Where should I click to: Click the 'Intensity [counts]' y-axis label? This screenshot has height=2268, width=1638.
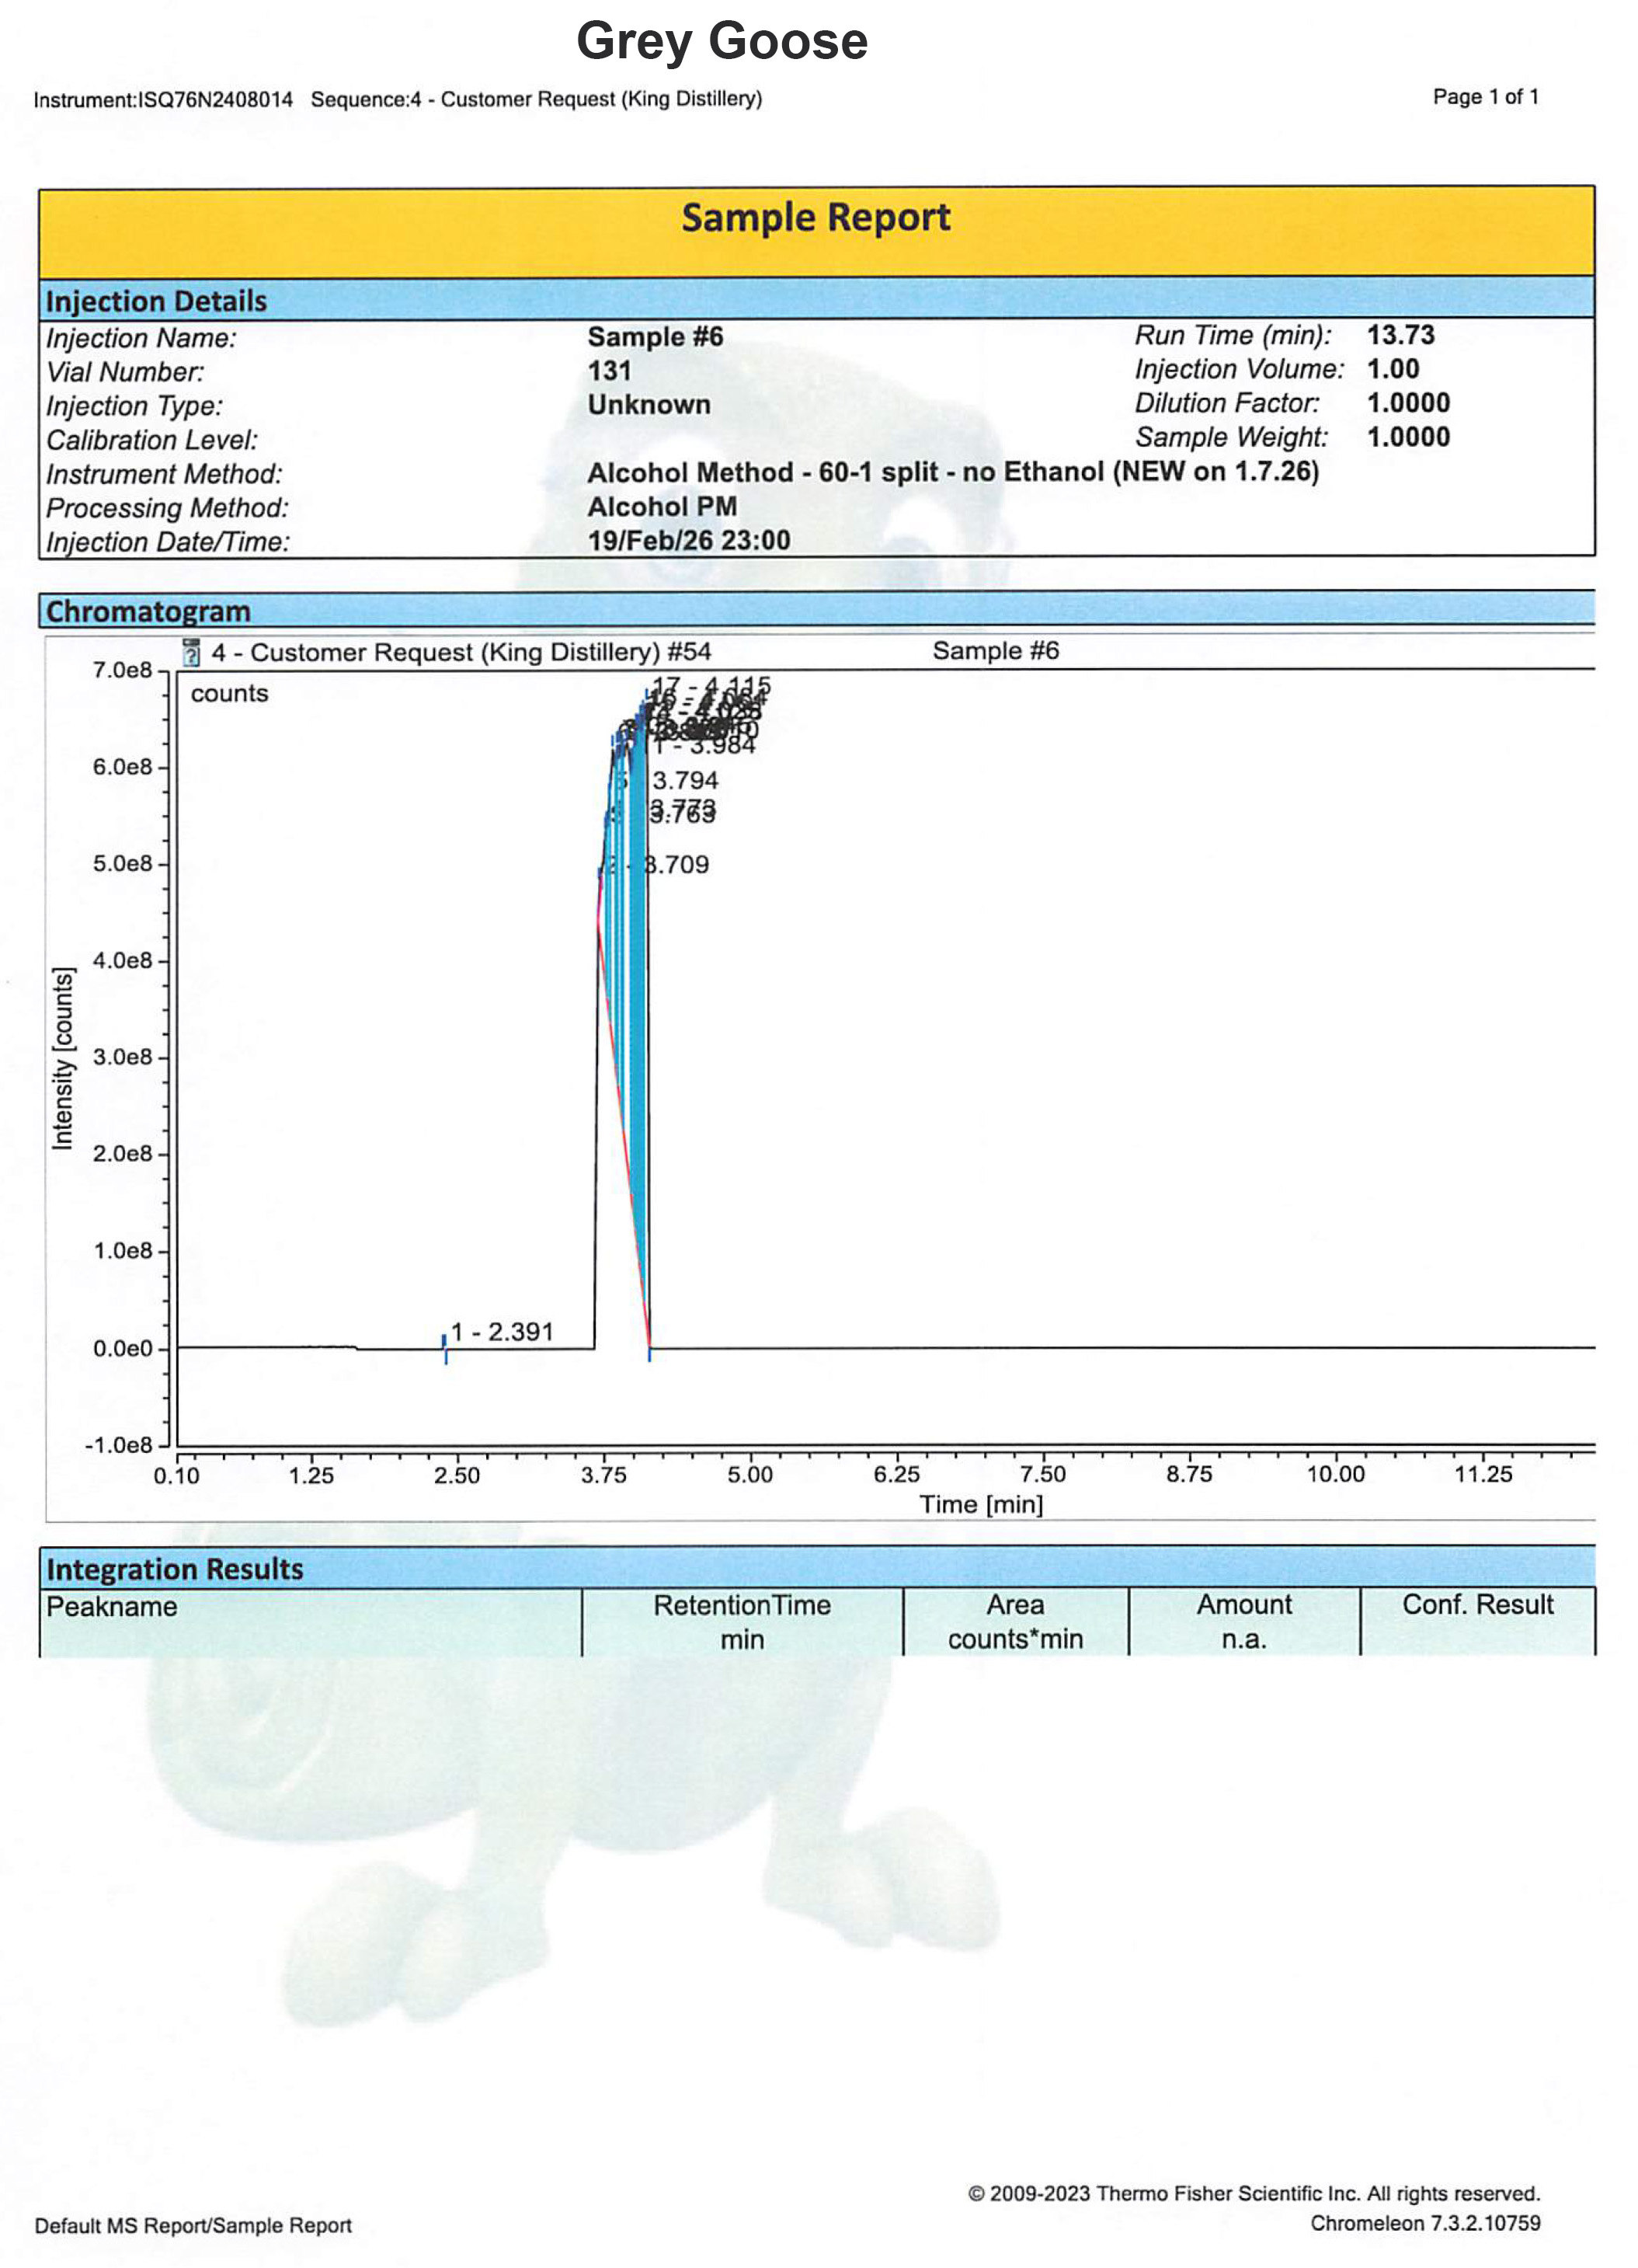point(62,1059)
